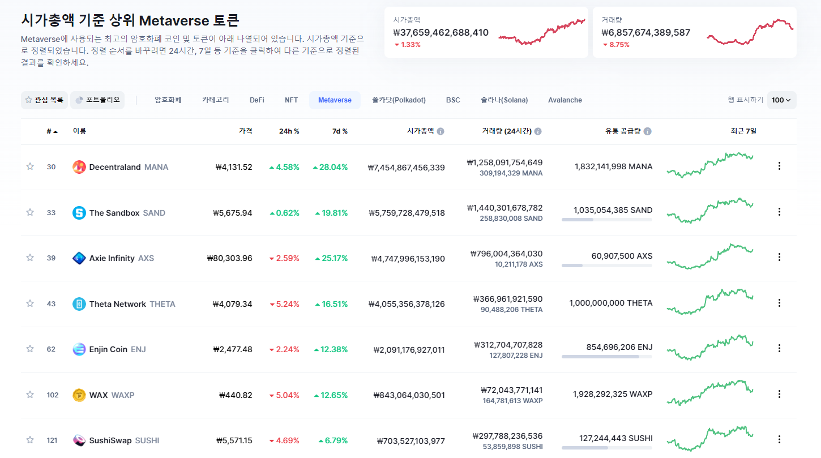
Task: Click the Theta Network coin logo
Action: (x=79, y=304)
